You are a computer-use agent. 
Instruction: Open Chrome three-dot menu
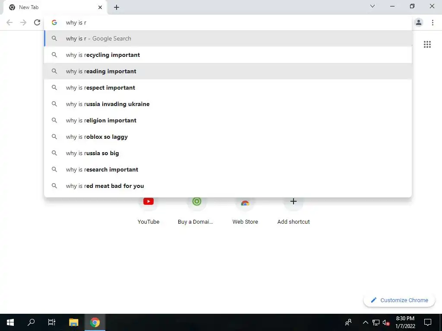[x=433, y=22]
